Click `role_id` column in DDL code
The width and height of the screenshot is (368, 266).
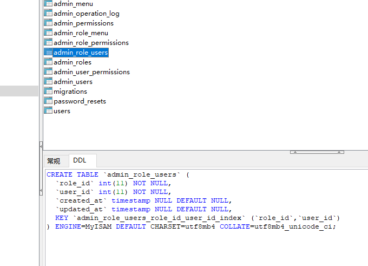point(75,183)
